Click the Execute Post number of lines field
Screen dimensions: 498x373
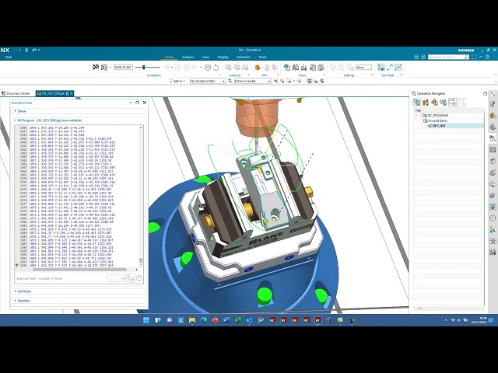(x=116, y=278)
